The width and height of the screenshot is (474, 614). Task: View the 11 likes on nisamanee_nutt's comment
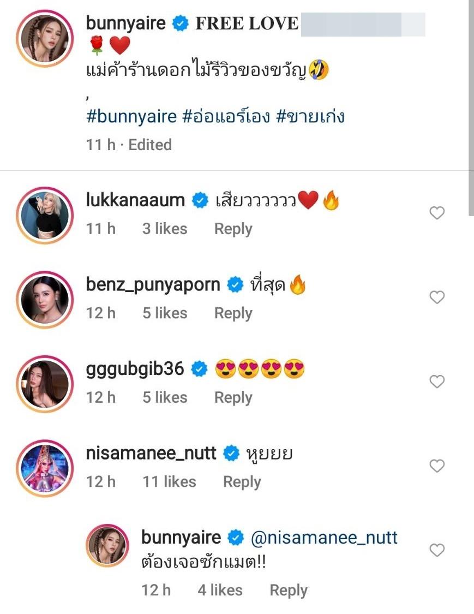coord(169,482)
